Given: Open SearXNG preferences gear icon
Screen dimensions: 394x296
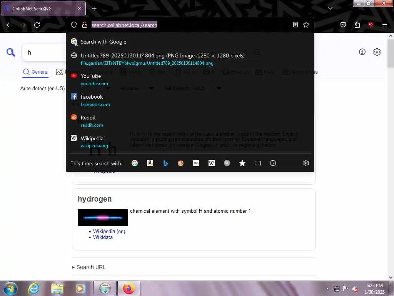Looking at the screenshot, I should [x=377, y=52].
